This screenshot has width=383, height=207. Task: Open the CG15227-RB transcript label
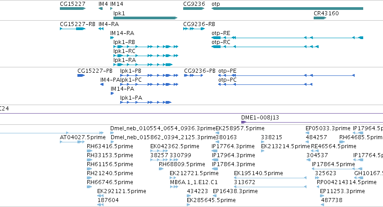(x=77, y=24)
